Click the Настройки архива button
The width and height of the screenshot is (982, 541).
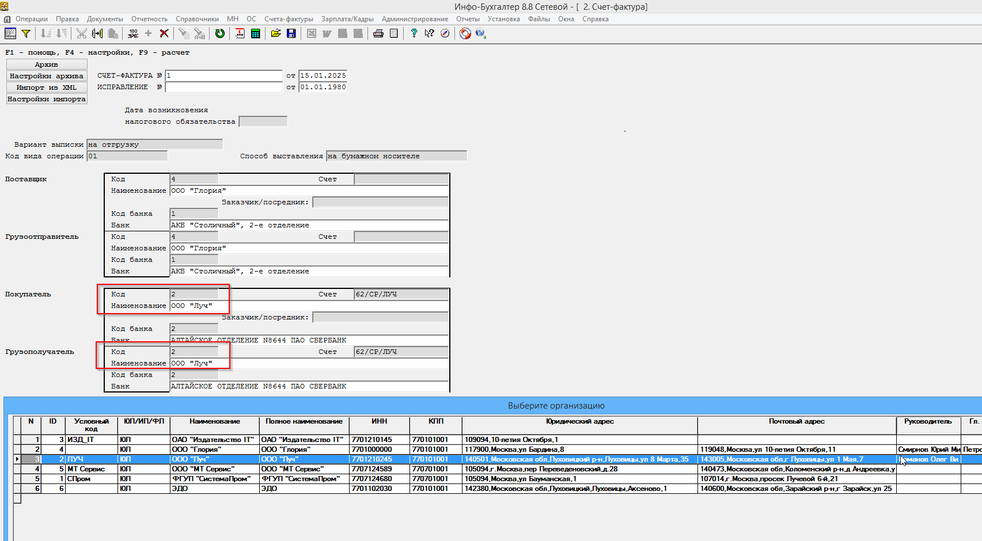47,76
